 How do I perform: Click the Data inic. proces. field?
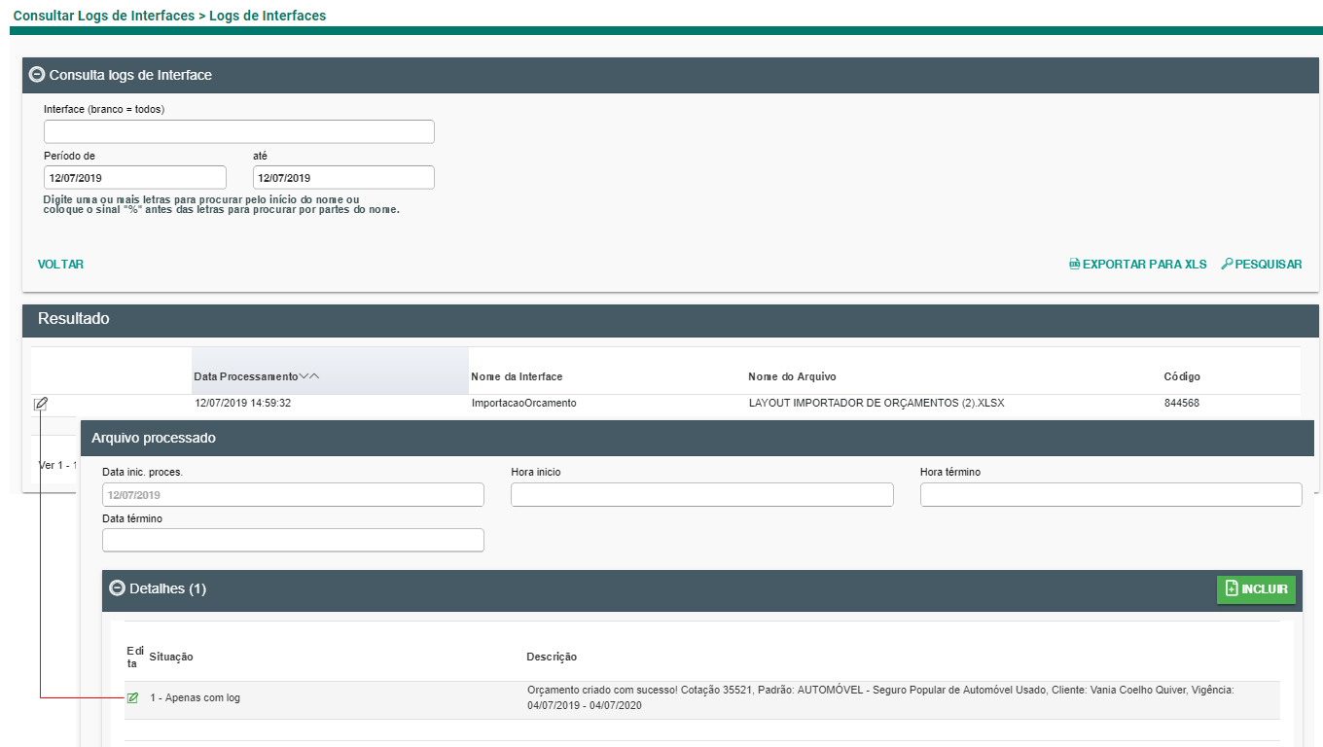click(292, 495)
